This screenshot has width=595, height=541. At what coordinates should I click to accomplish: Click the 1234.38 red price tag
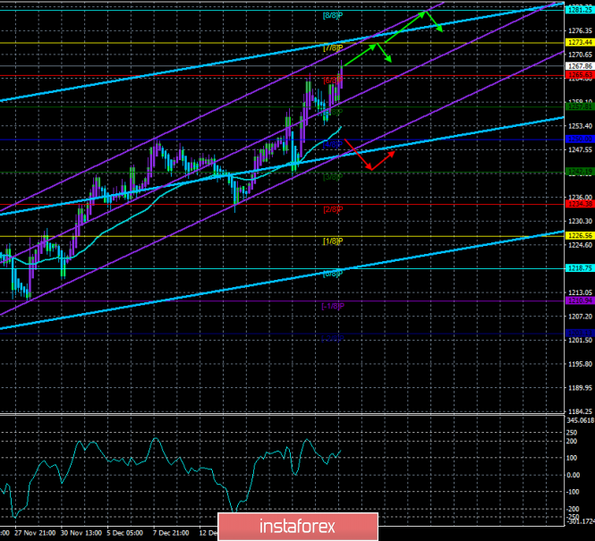coord(578,204)
